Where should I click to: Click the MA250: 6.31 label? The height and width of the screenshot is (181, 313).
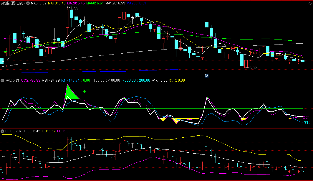(136, 3)
